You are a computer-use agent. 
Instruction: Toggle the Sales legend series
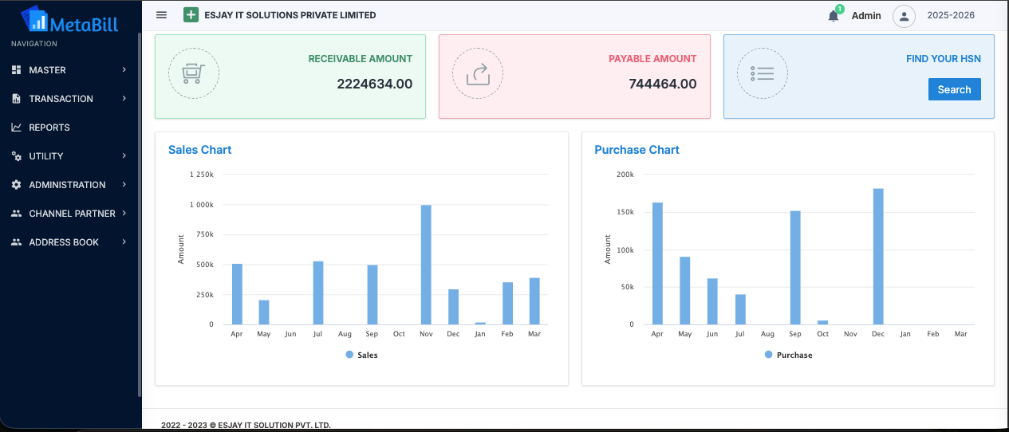(362, 355)
